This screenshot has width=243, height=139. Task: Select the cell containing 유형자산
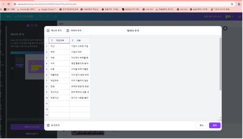(59, 98)
